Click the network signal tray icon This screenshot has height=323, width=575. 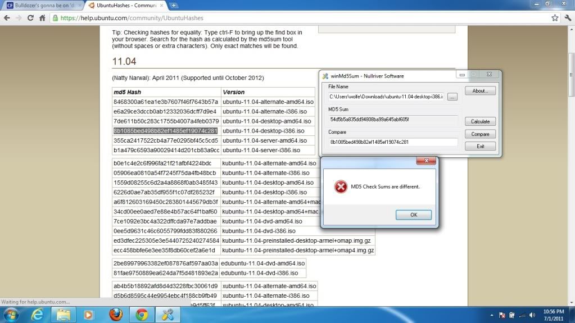[x=522, y=315]
